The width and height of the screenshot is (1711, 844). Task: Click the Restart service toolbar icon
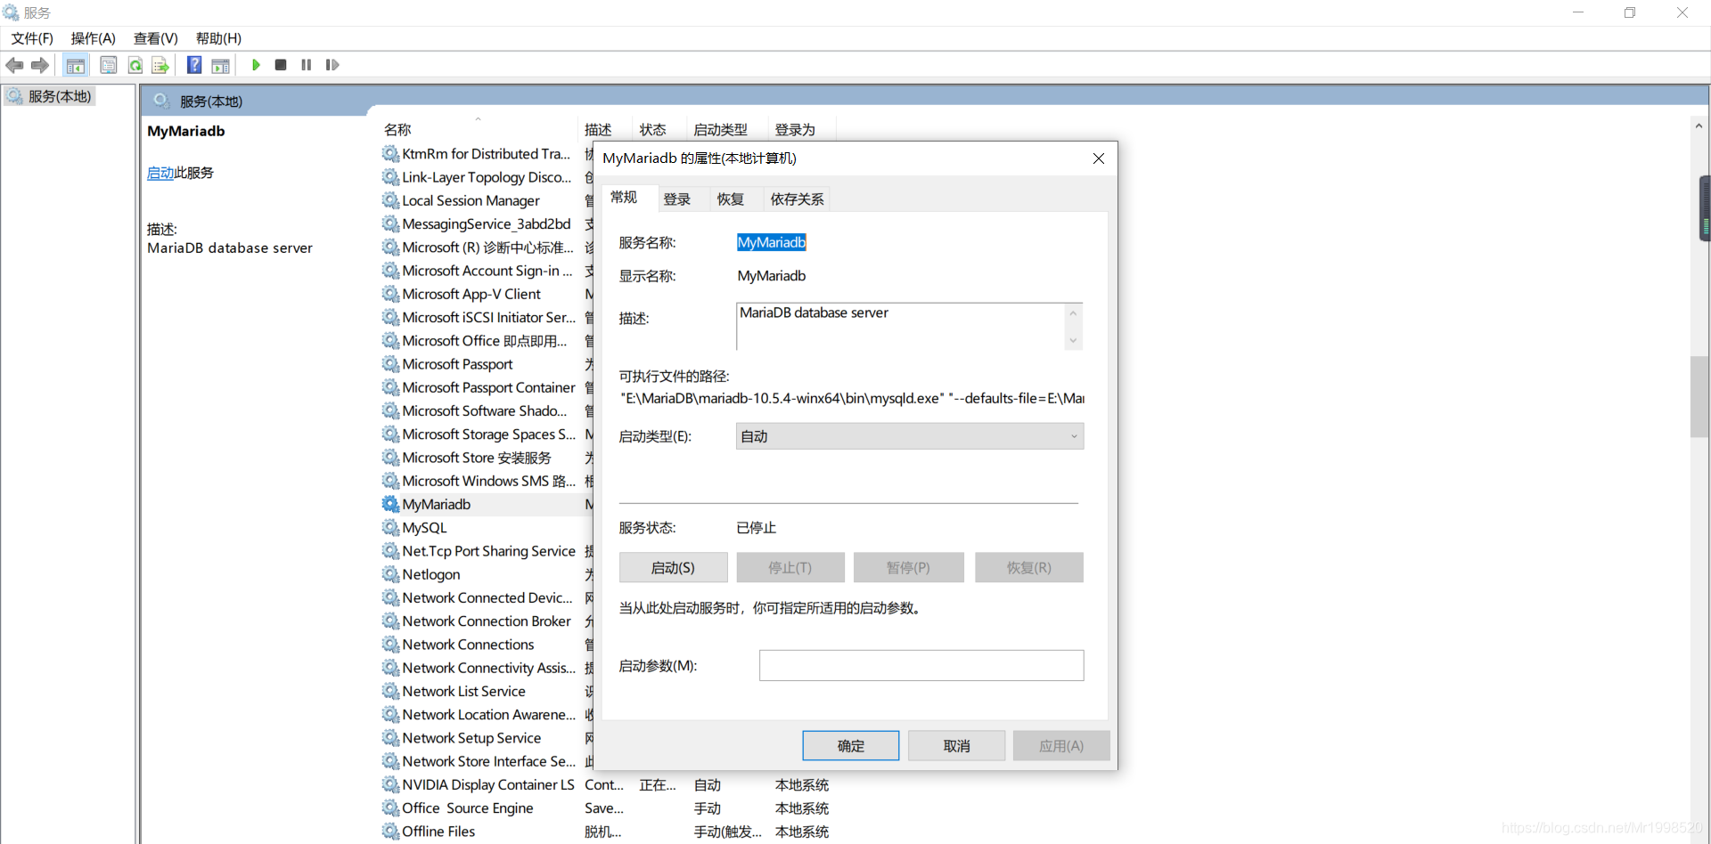(x=332, y=65)
